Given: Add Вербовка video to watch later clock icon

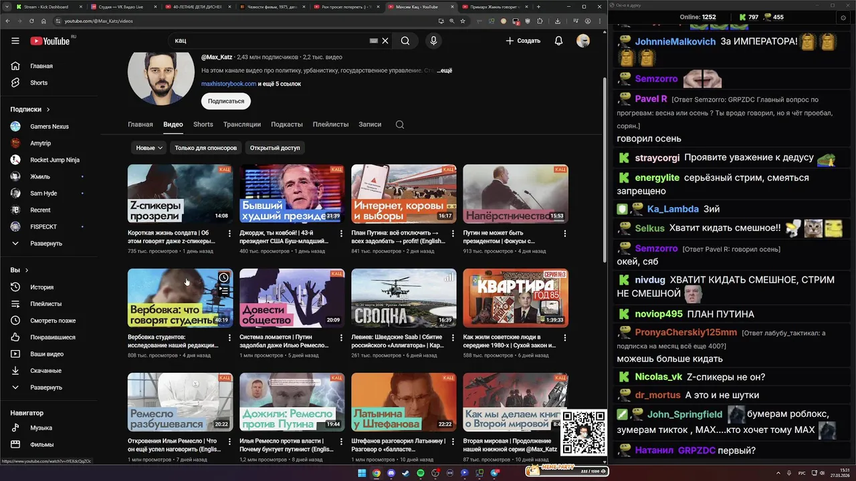Looking at the screenshot, I should pyautogui.click(x=224, y=277).
